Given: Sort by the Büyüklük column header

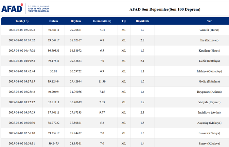Looking at the screenshot, I should tap(142, 21).
